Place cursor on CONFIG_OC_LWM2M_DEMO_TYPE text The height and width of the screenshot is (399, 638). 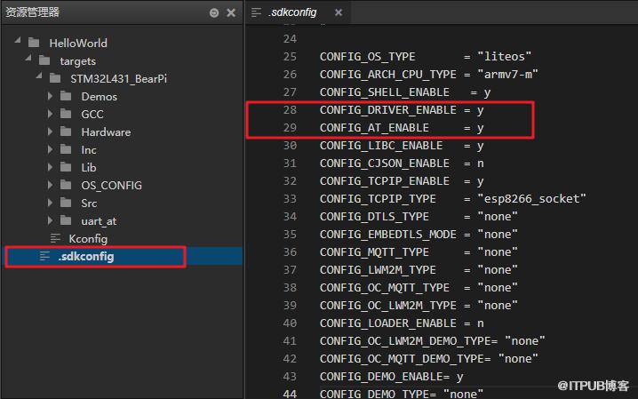pos(405,341)
